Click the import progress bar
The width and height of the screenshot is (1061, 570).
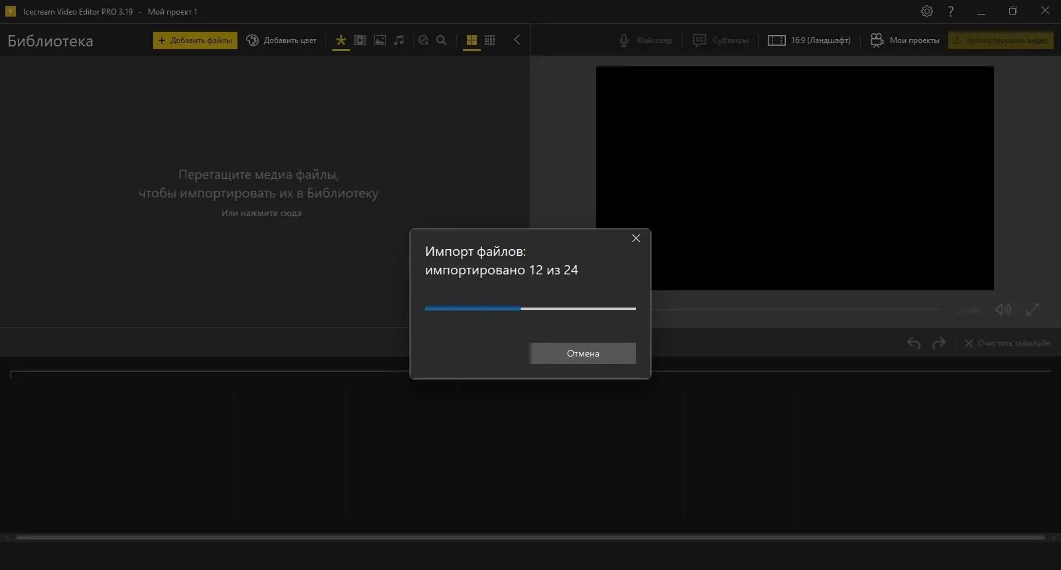coord(530,308)
